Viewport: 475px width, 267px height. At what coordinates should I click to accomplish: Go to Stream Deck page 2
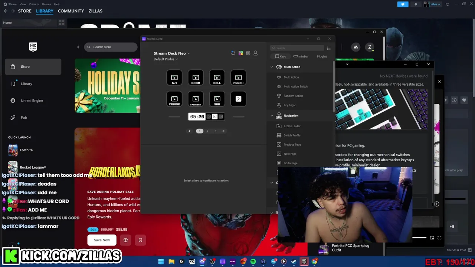[207, 131]
